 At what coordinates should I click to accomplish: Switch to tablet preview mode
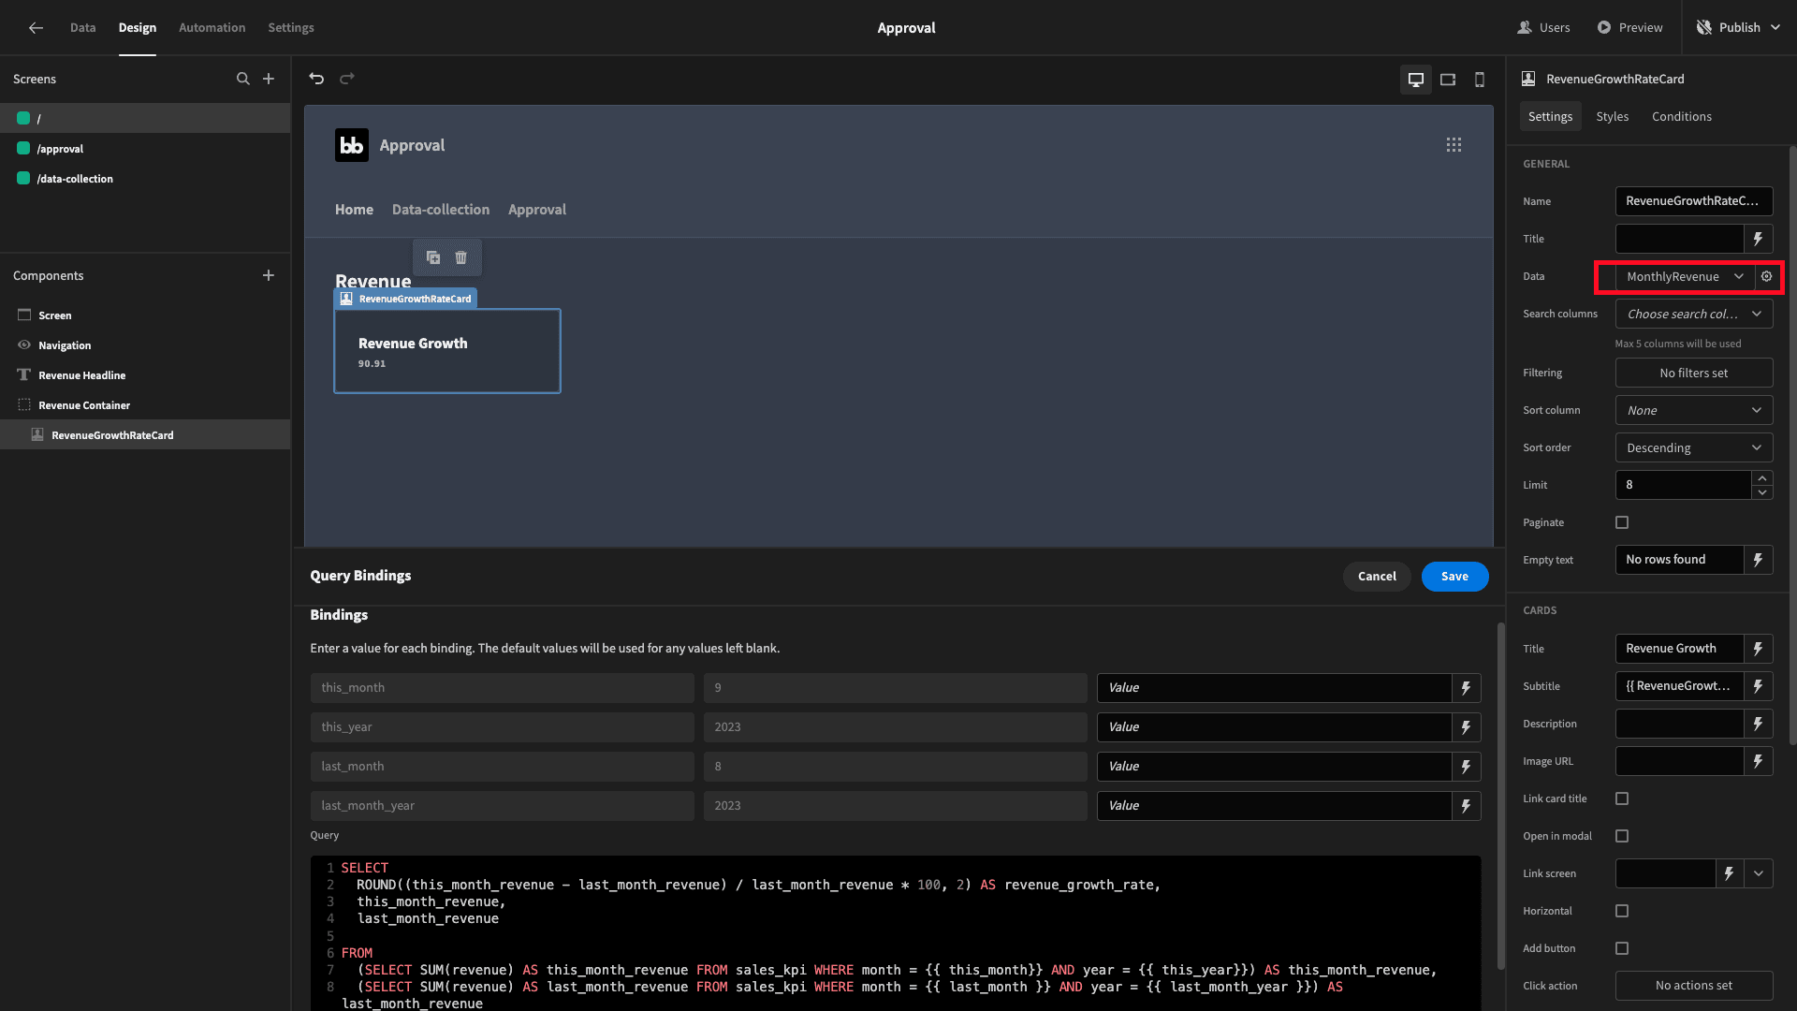[1448, 80]
